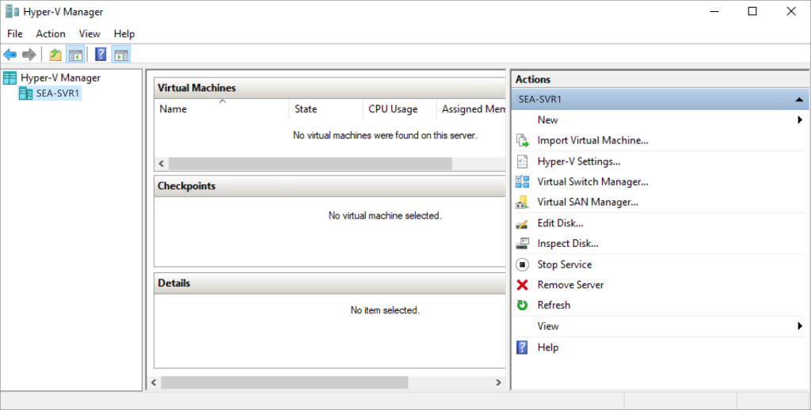The width and height of the screenshot is (811, 410).
Task: Open Virtual SAN Manager...
Action: click(x=588, y=202)
